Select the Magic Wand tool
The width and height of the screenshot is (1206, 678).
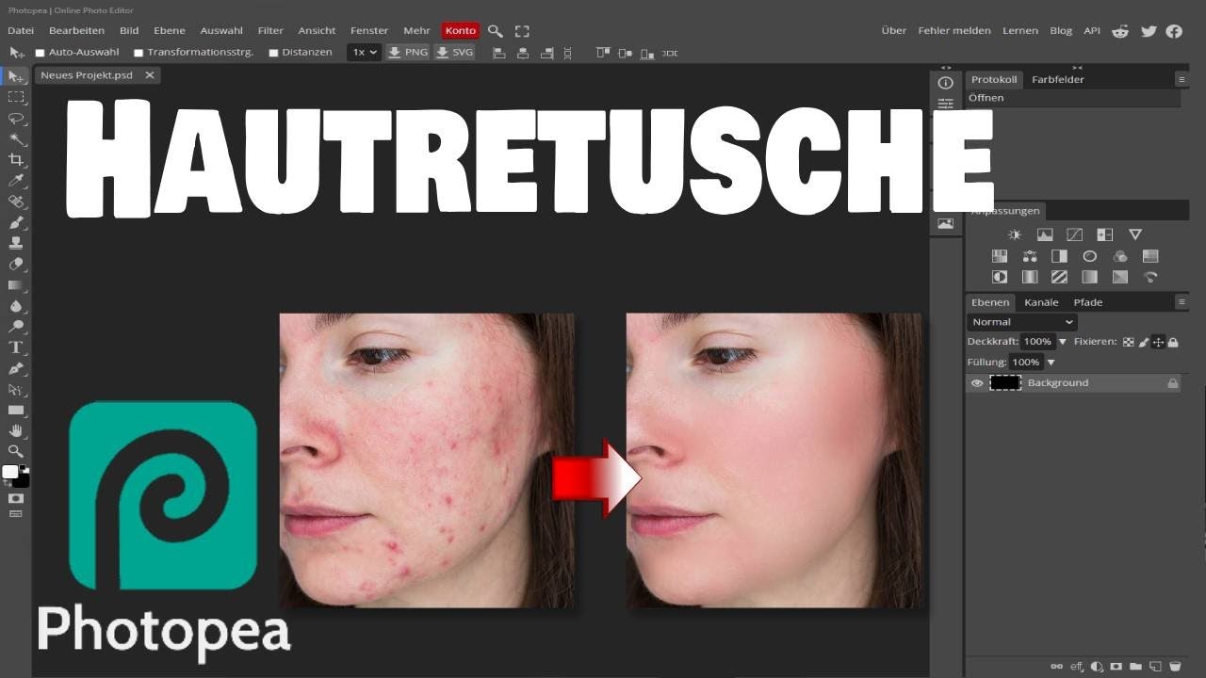16,139
